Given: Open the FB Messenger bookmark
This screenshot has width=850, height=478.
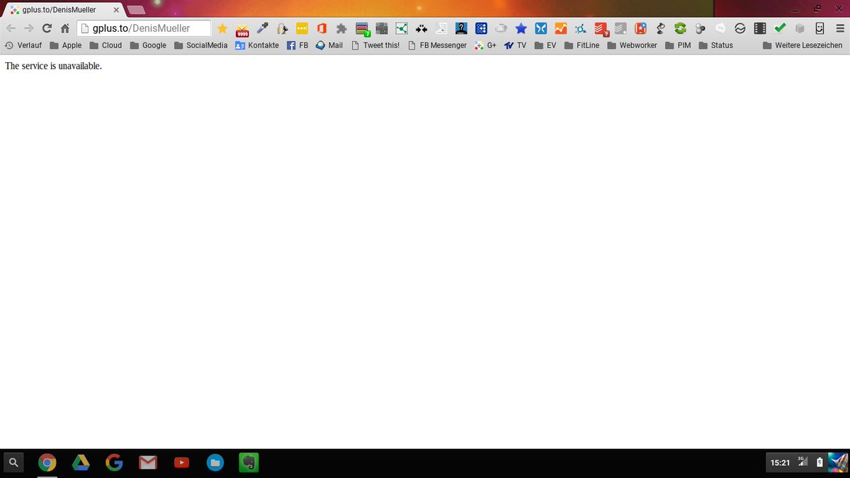Looking at the screenshot, I should pos(437,45).
